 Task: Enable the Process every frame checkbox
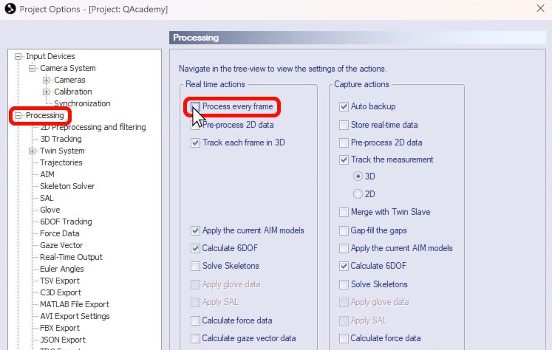(x=196, y=107)
